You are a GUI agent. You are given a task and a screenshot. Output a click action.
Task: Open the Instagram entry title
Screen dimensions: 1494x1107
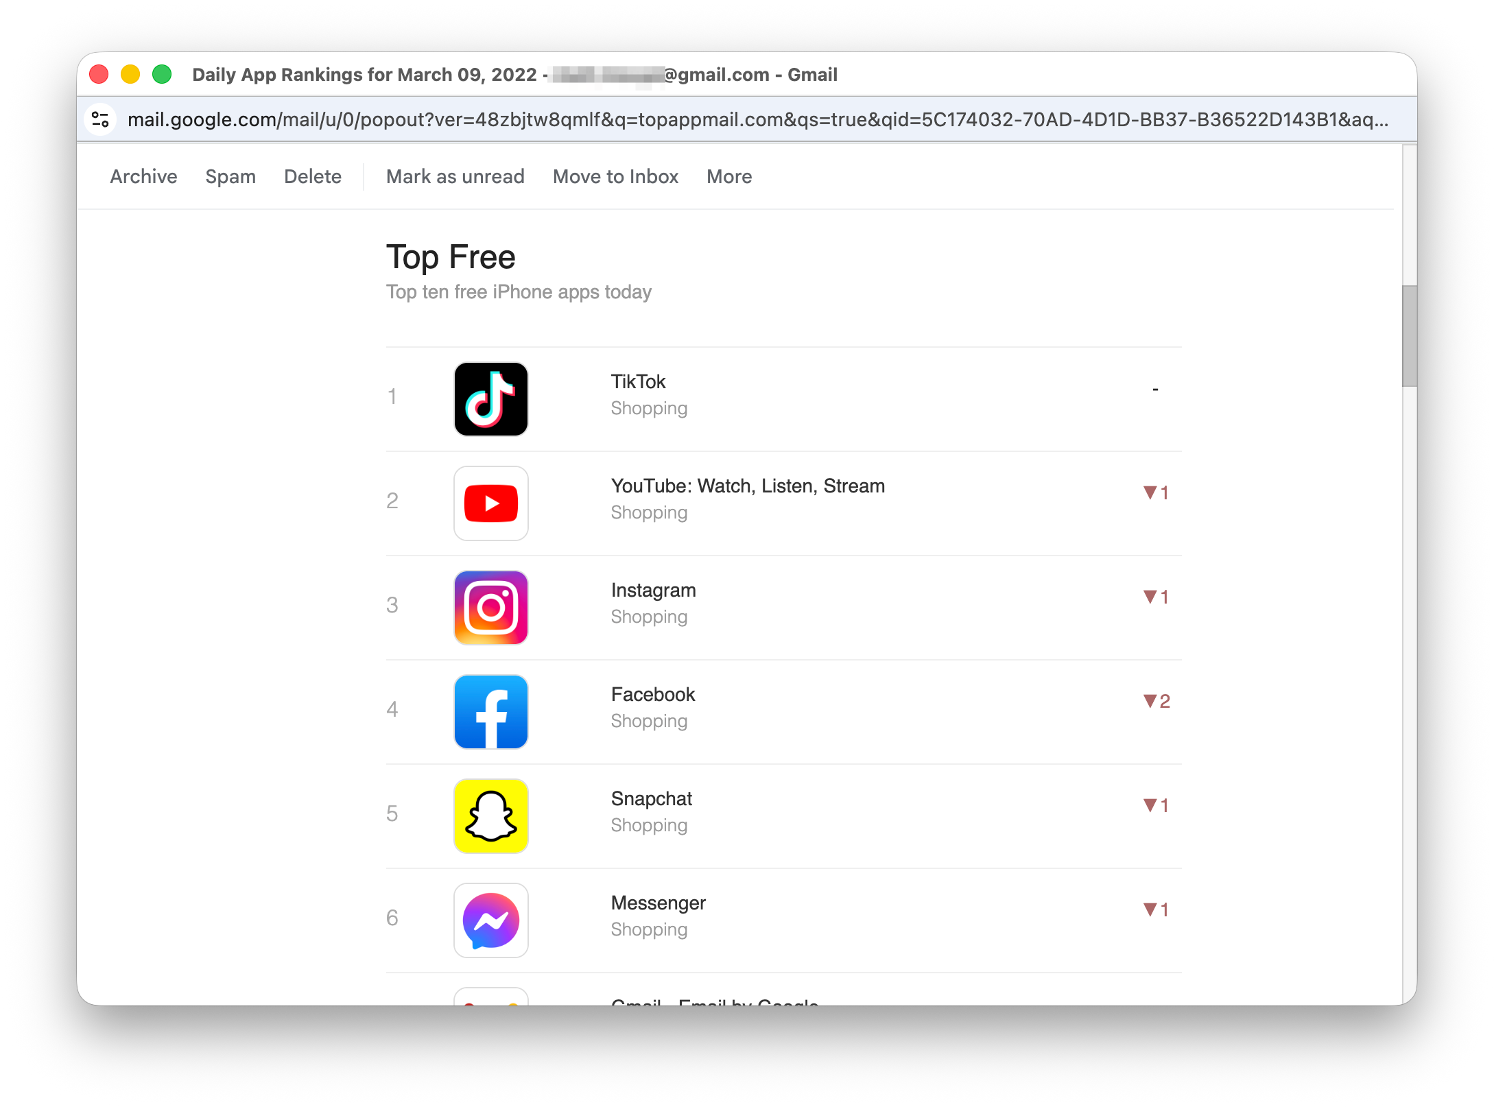point(652,590)
